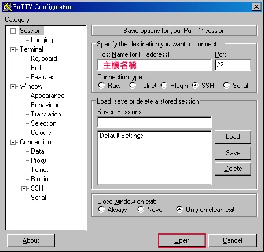This screenshot has height=252, width=264.
Task: Open the Logging settings
Action: tap(42, 40)
